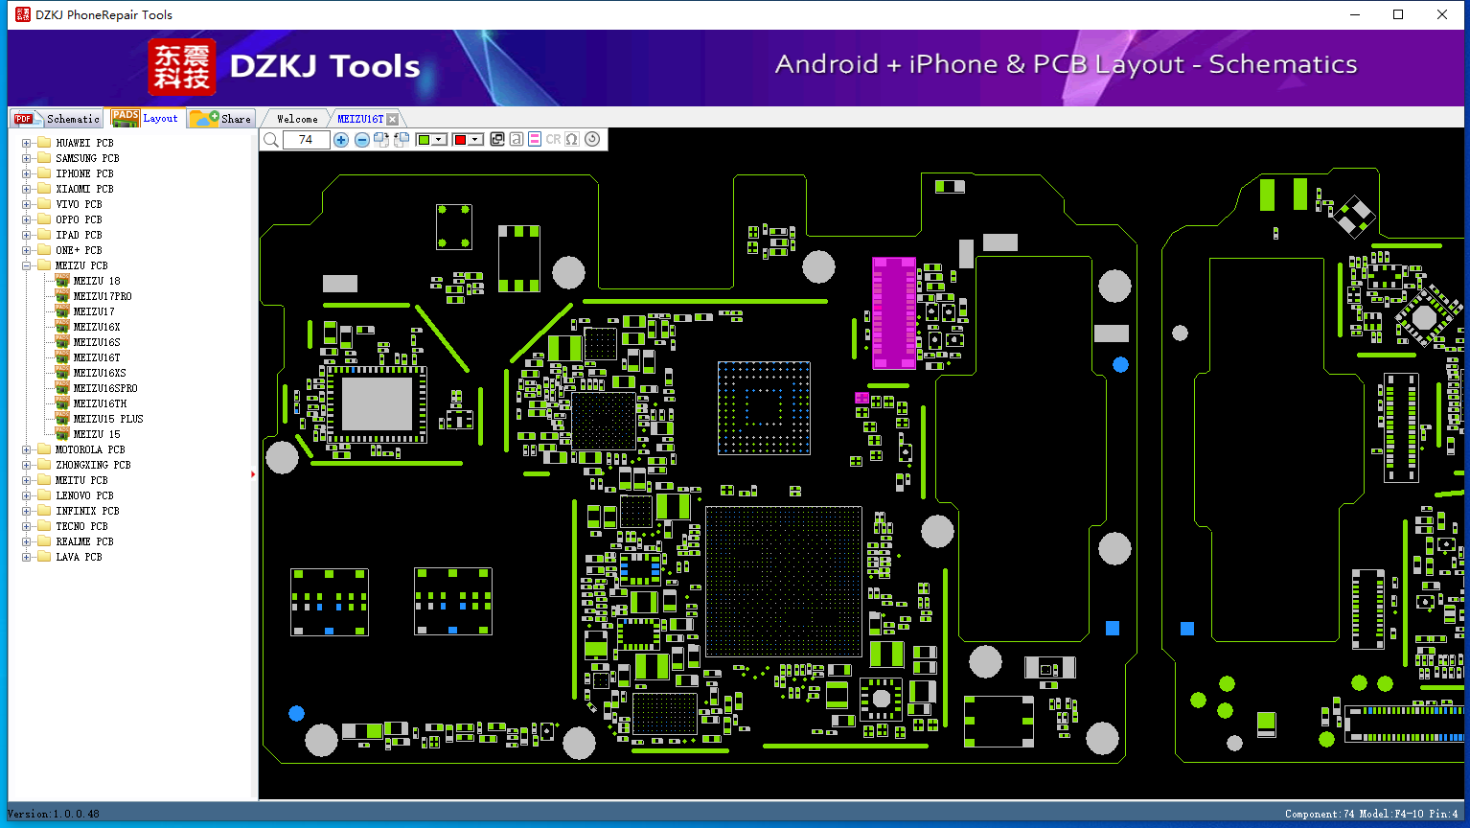Select TECNO PCB folder
Screen dimensions: 1470x828
[81, 526]
